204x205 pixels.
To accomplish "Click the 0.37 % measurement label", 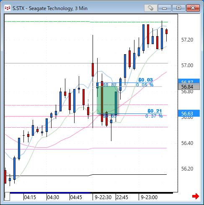I will pyautogui.click(x=154, y=116).
